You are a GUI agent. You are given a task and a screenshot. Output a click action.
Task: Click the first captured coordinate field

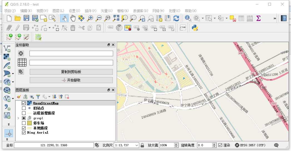tap(71, 53)
